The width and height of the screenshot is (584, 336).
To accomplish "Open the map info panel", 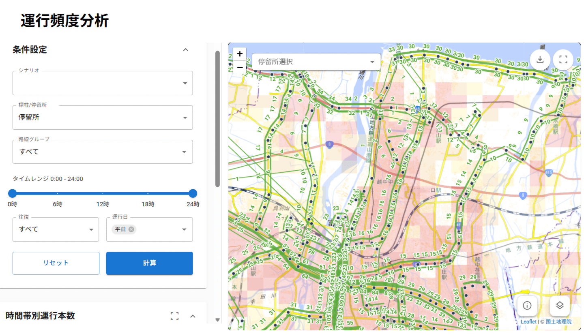I will point(527,306).
